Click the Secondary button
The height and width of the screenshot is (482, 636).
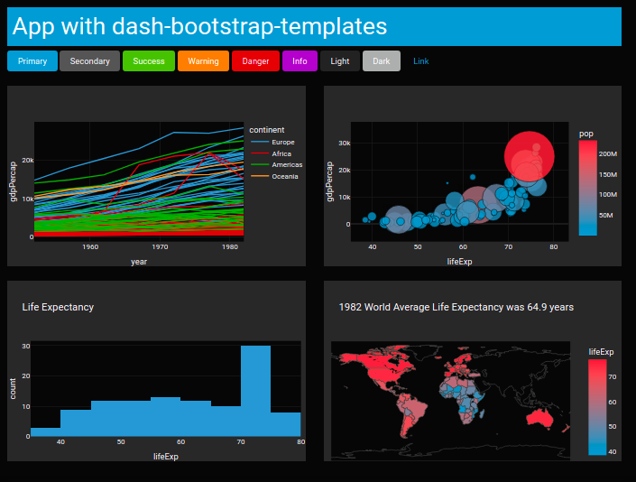click(89, 60)
